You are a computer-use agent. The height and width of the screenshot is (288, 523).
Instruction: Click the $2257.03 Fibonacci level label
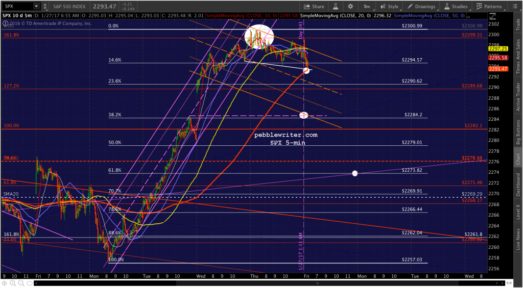tap(412, 259)
